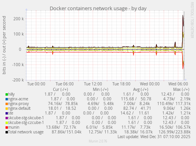Screen dimensions: 196x146
Task: Click nginx-proxy minimum value 4.69k/ 5.48k
Action: point(101,103)
